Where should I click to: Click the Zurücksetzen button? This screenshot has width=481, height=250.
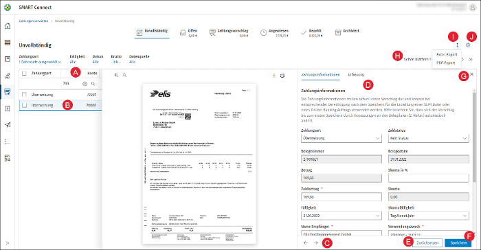[x=427, y=243]
